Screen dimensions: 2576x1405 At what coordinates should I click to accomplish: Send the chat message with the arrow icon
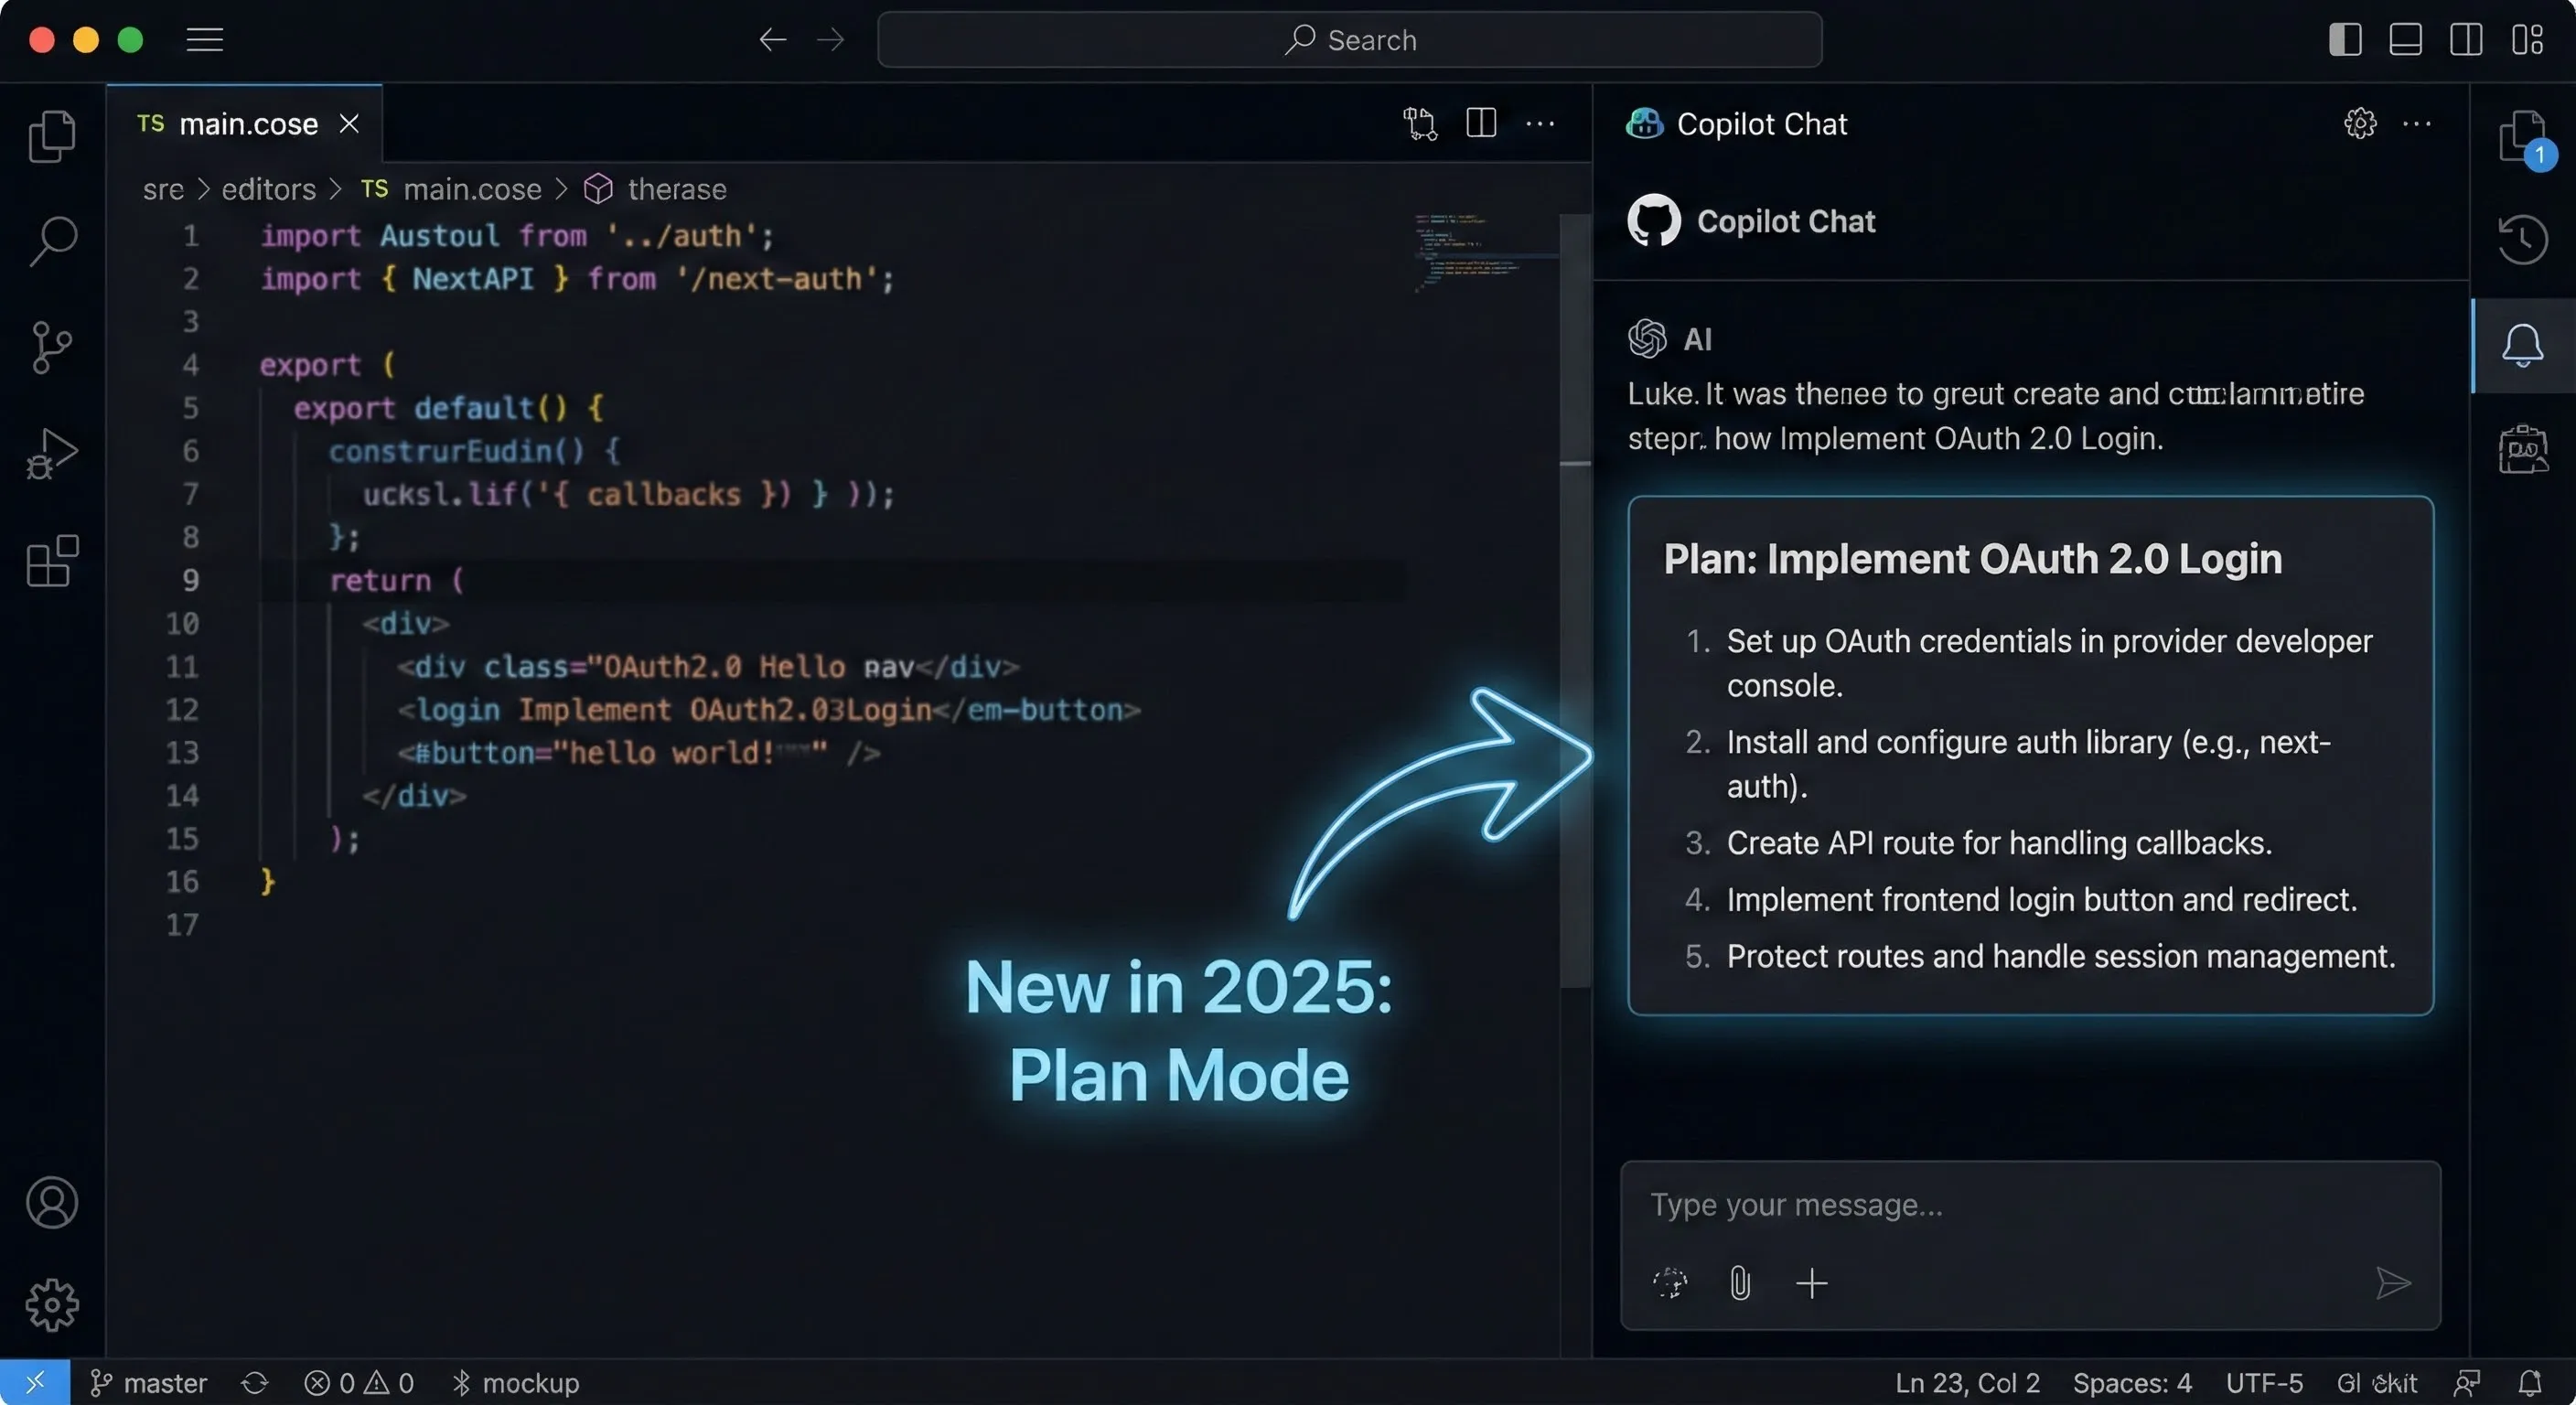2392,1284
